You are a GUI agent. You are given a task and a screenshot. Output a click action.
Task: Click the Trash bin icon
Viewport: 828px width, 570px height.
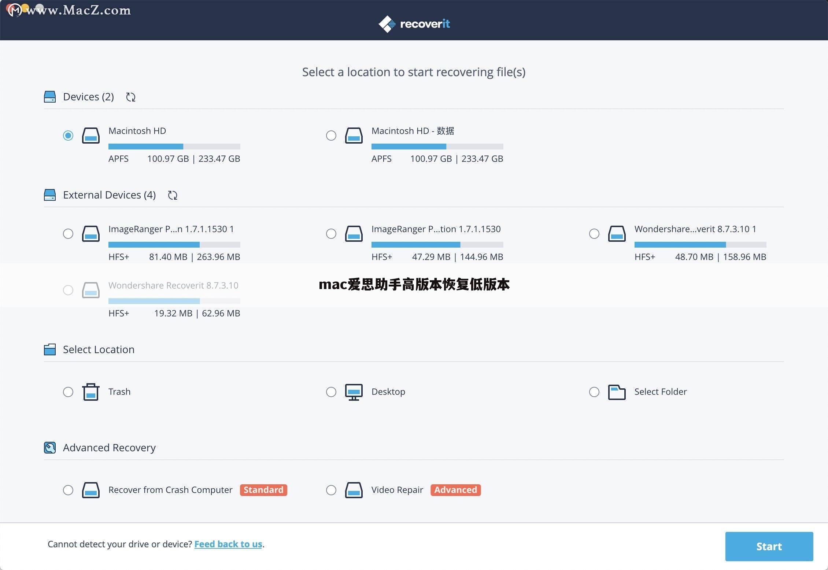point(91,392)
